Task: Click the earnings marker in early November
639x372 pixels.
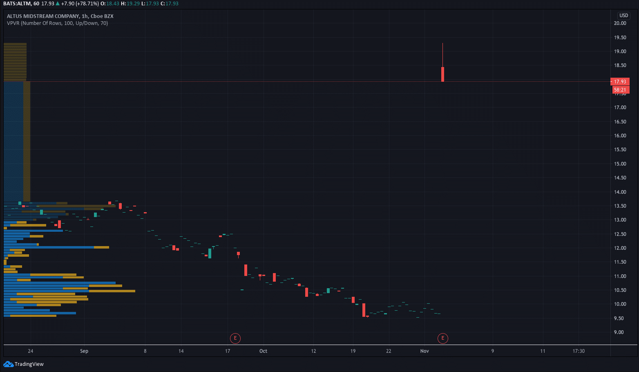Action: tap(442, 338)
